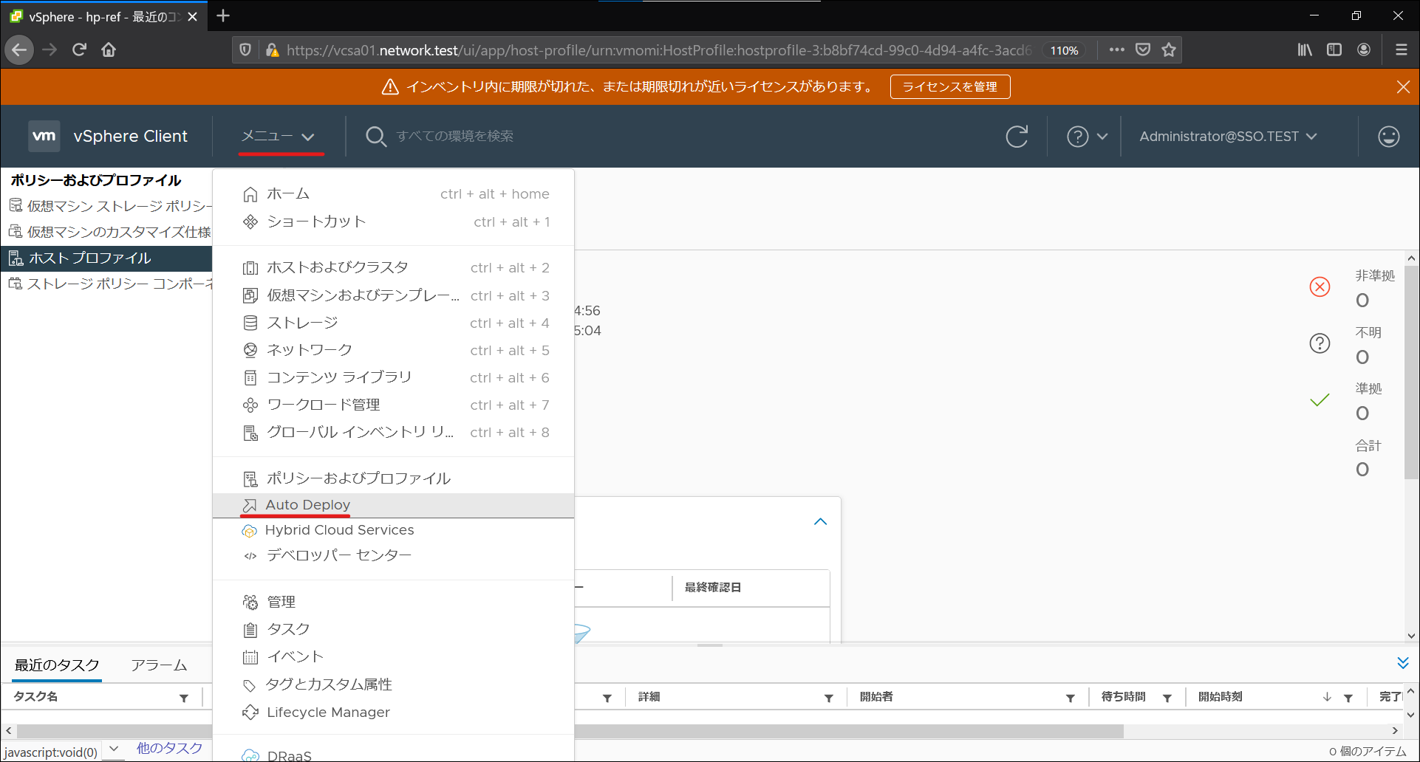The image size is (1420, 762).
Task: Choose Auto Deploy in the menu
Action: pos(393,505)
